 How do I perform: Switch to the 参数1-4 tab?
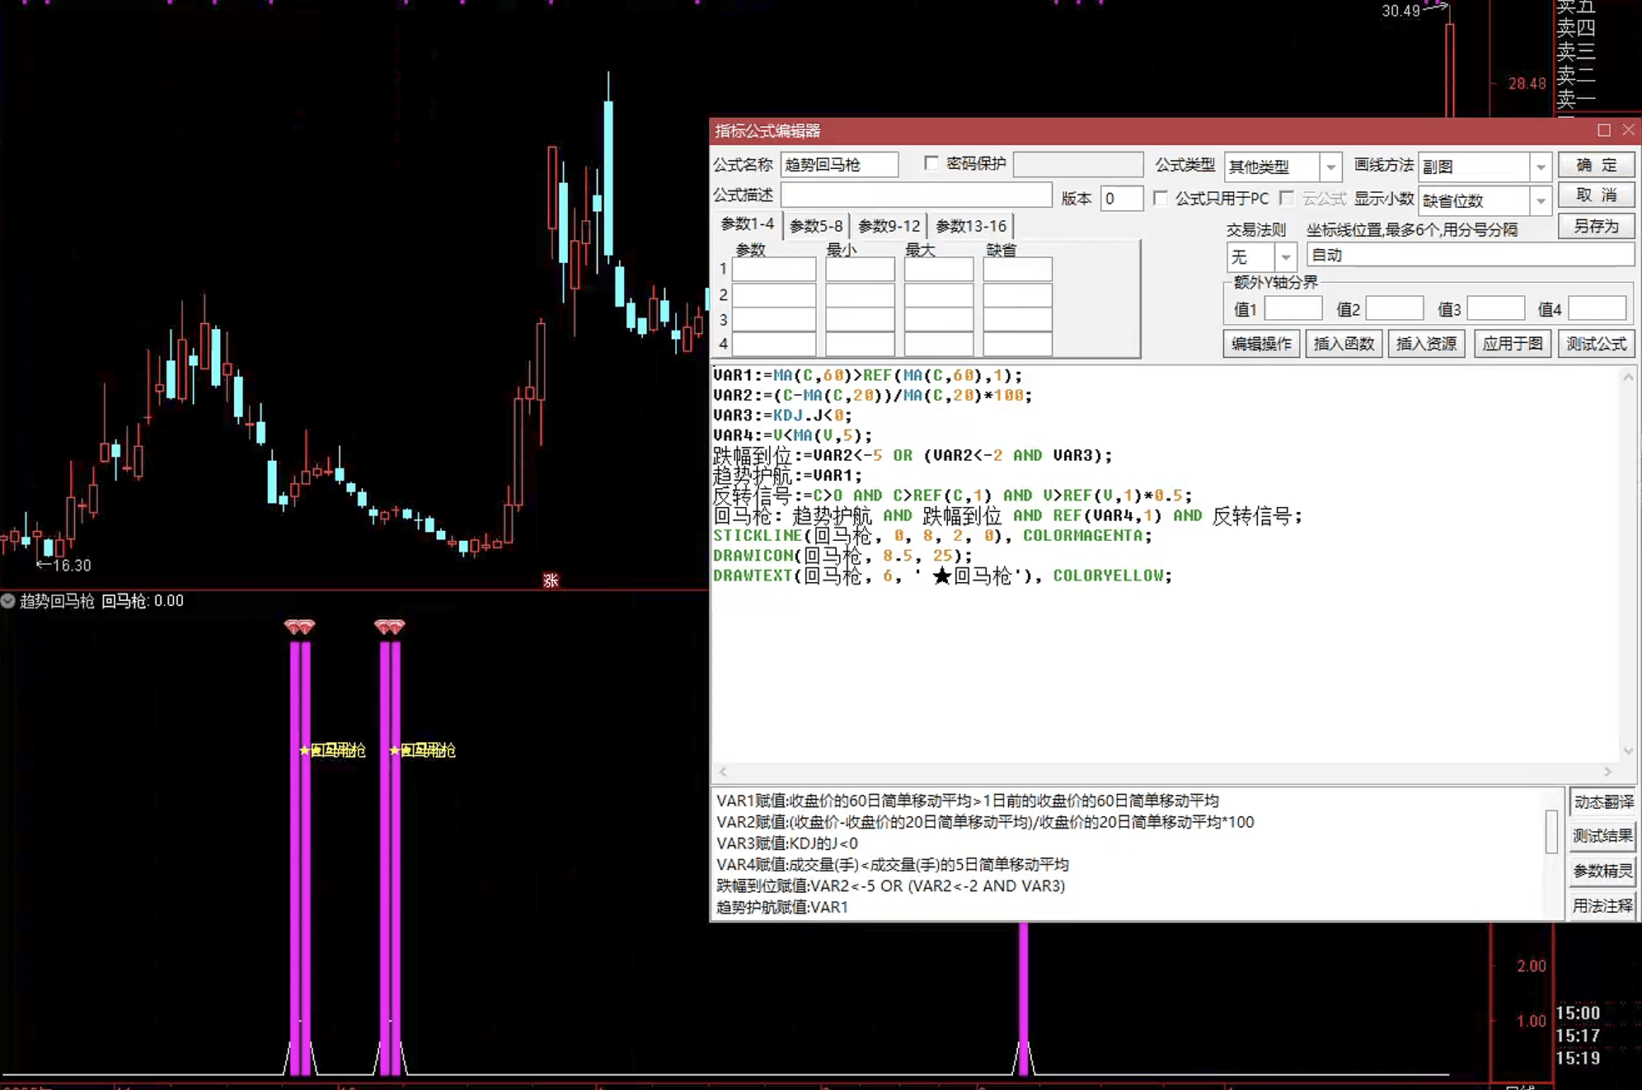[747, 224]
